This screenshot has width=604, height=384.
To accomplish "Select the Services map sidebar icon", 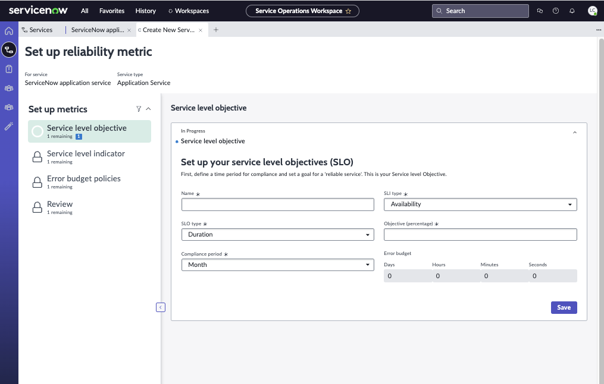I will pyautogui.click(x=9, y=50).
